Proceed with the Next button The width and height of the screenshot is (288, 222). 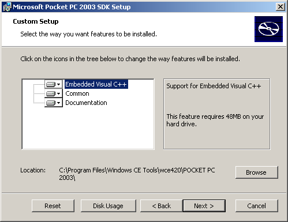tap(204, 206)
